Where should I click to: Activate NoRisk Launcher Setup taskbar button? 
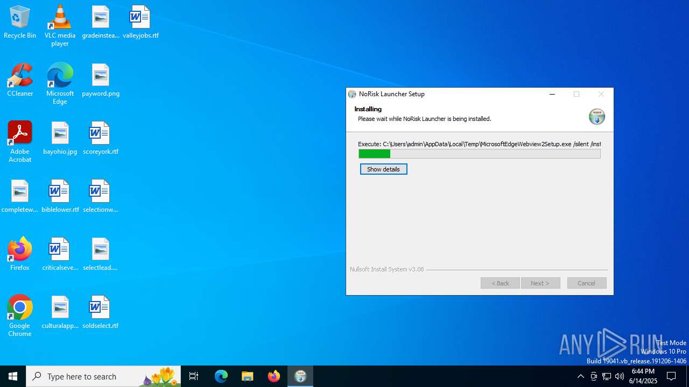coord(300,376)
